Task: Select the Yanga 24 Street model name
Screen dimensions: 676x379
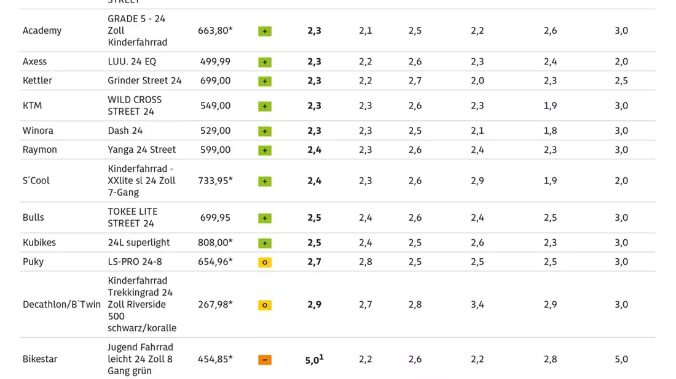Action: [x=142, y=150]
